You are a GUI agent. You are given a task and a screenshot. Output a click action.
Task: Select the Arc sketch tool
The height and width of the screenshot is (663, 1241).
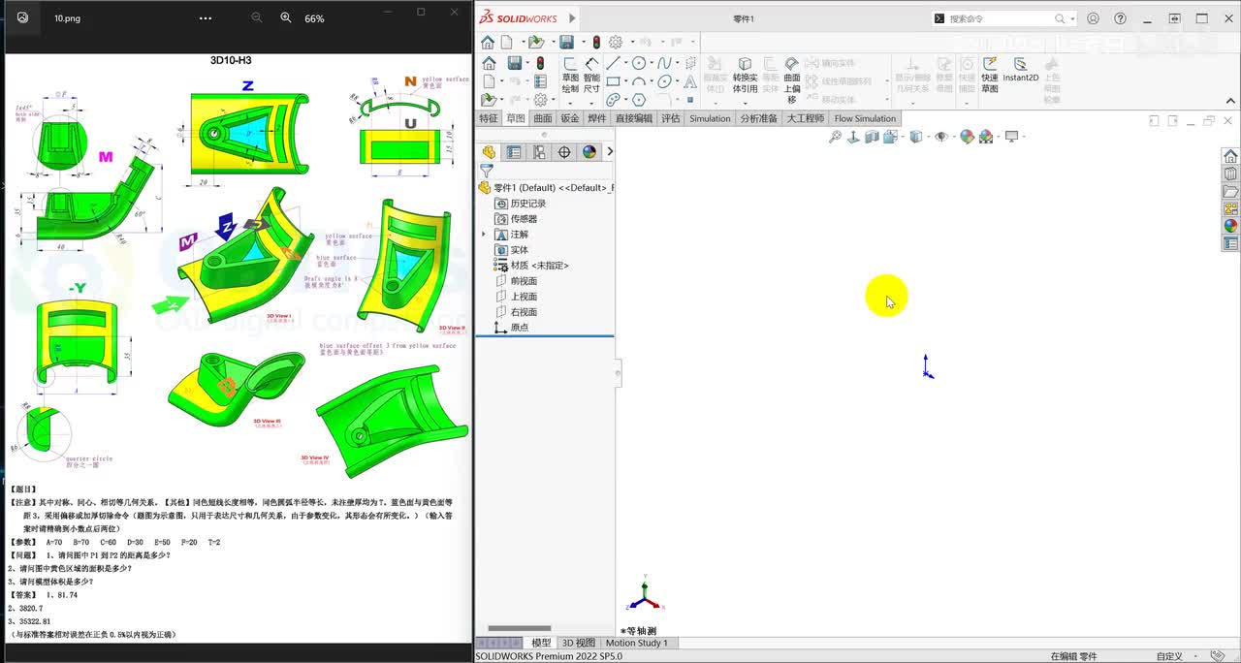639,81
